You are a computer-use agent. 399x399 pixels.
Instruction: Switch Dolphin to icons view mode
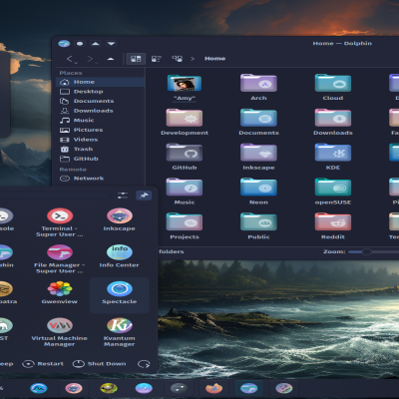pyautogui.click(x=136, y=59)
